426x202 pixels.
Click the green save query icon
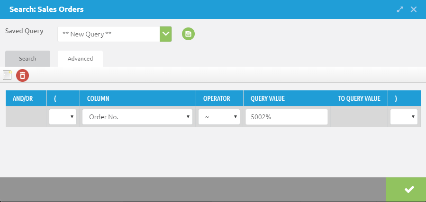click(188, 34)
